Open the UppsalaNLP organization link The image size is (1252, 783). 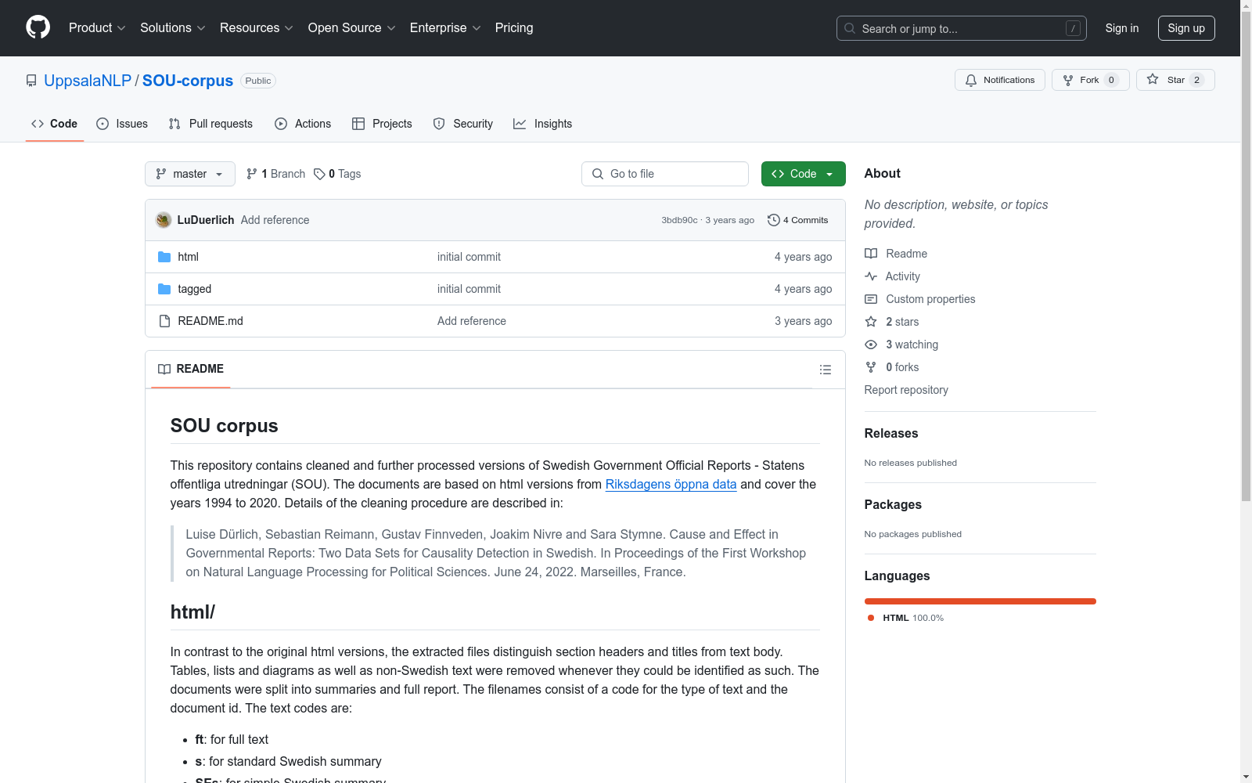pos(88,81)
